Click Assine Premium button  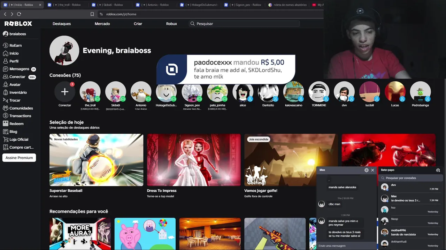(x=19, y=158)
